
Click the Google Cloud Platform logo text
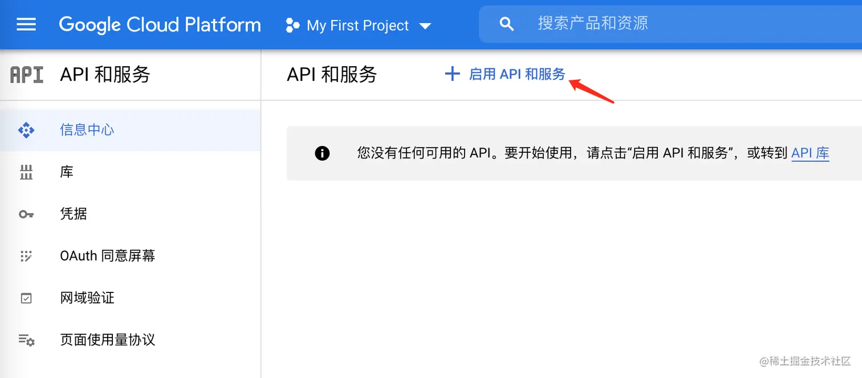tap(160, 25)
